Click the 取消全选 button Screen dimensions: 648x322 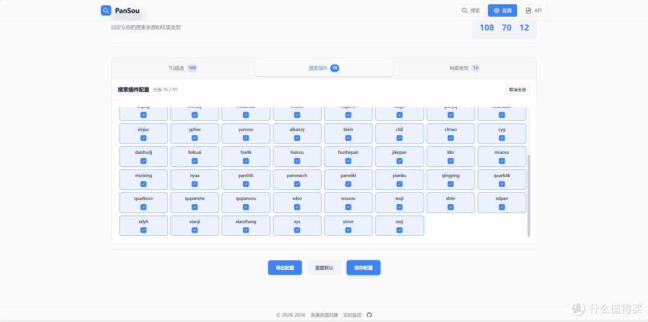[517, 89]
